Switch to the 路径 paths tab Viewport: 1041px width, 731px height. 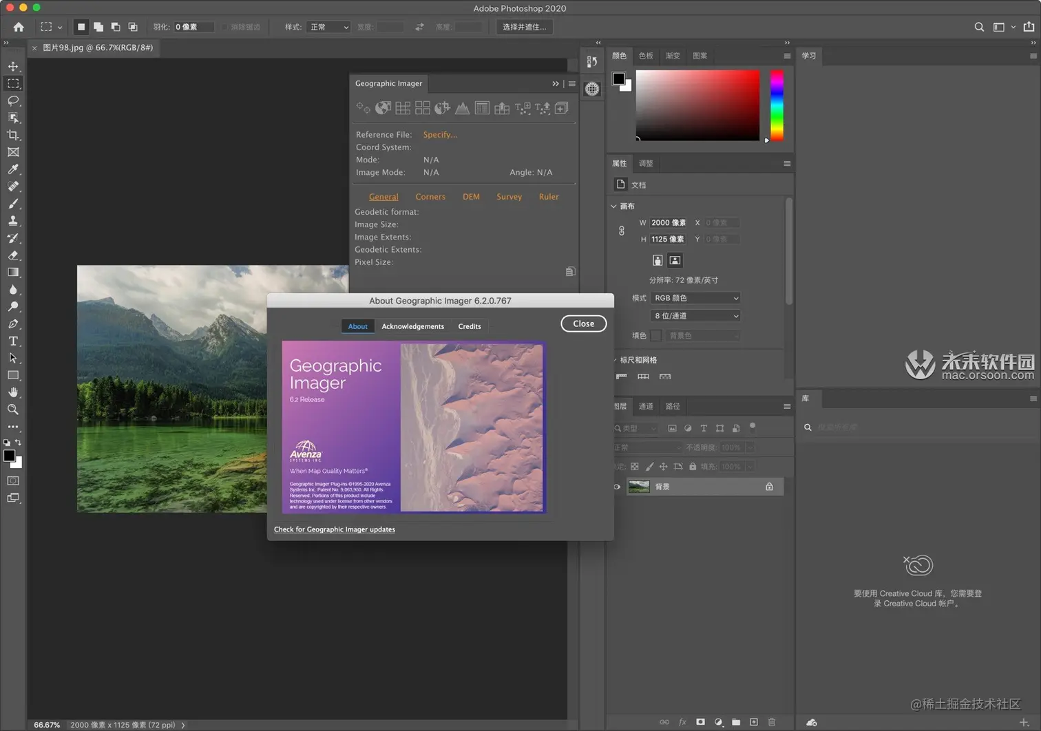(x=673, y=406)
